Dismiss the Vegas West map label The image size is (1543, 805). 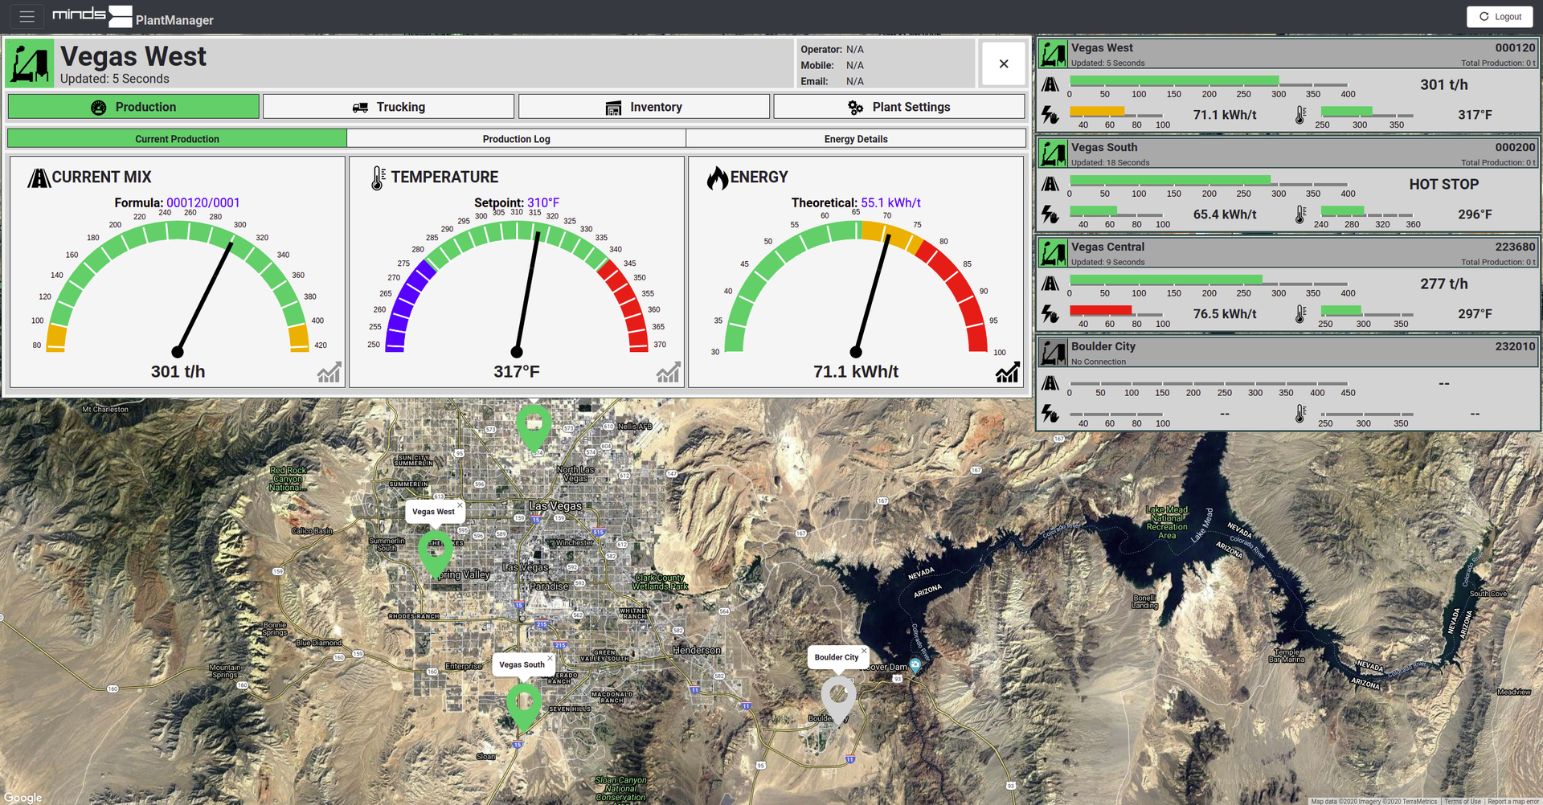pos(460,505)
